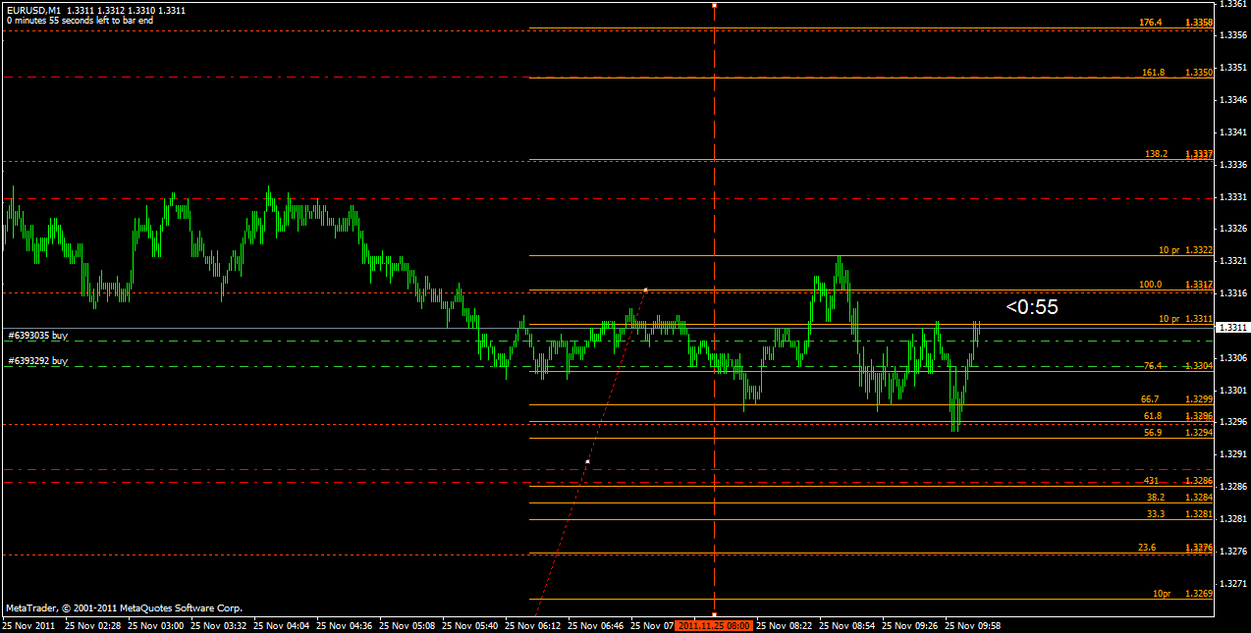
Task: Click the vertical line bottom handle marker
Action: pos(714,614)
